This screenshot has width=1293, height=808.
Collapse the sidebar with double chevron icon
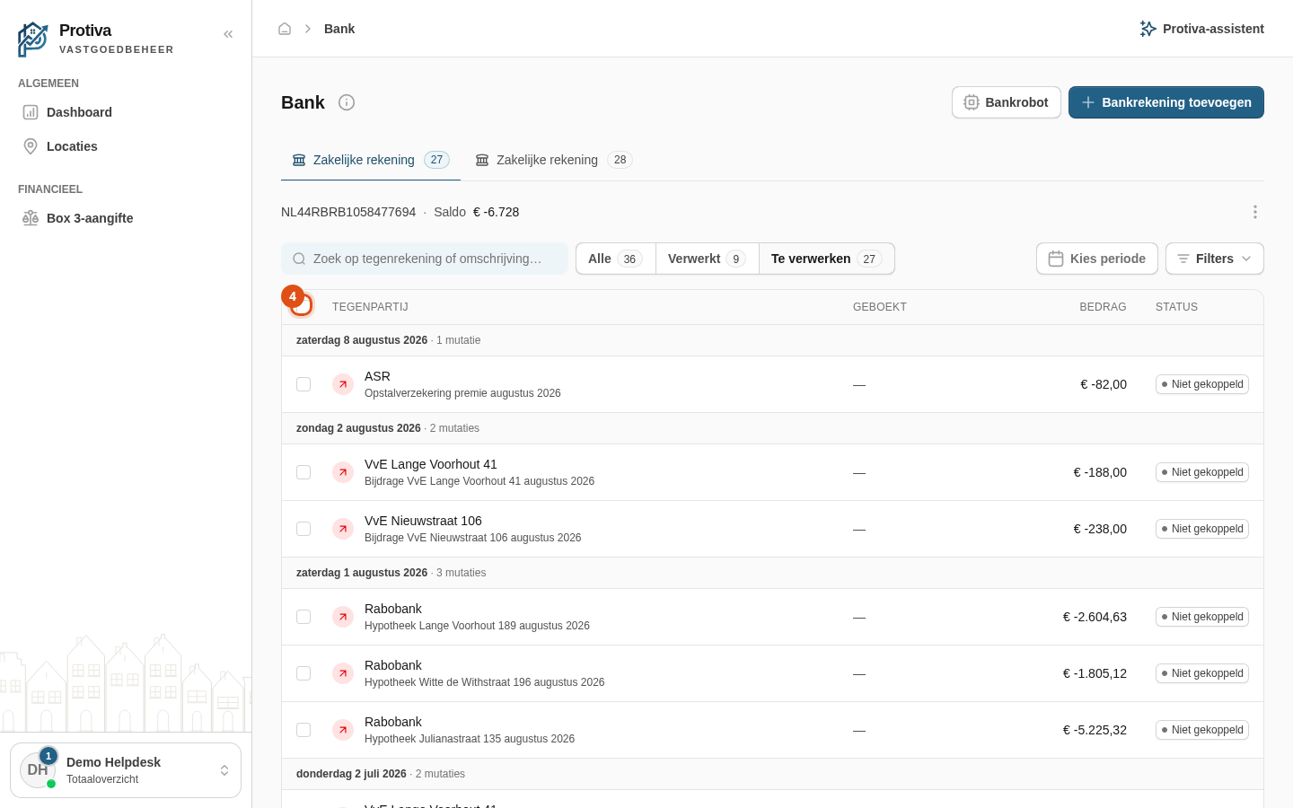pos(228,34)
